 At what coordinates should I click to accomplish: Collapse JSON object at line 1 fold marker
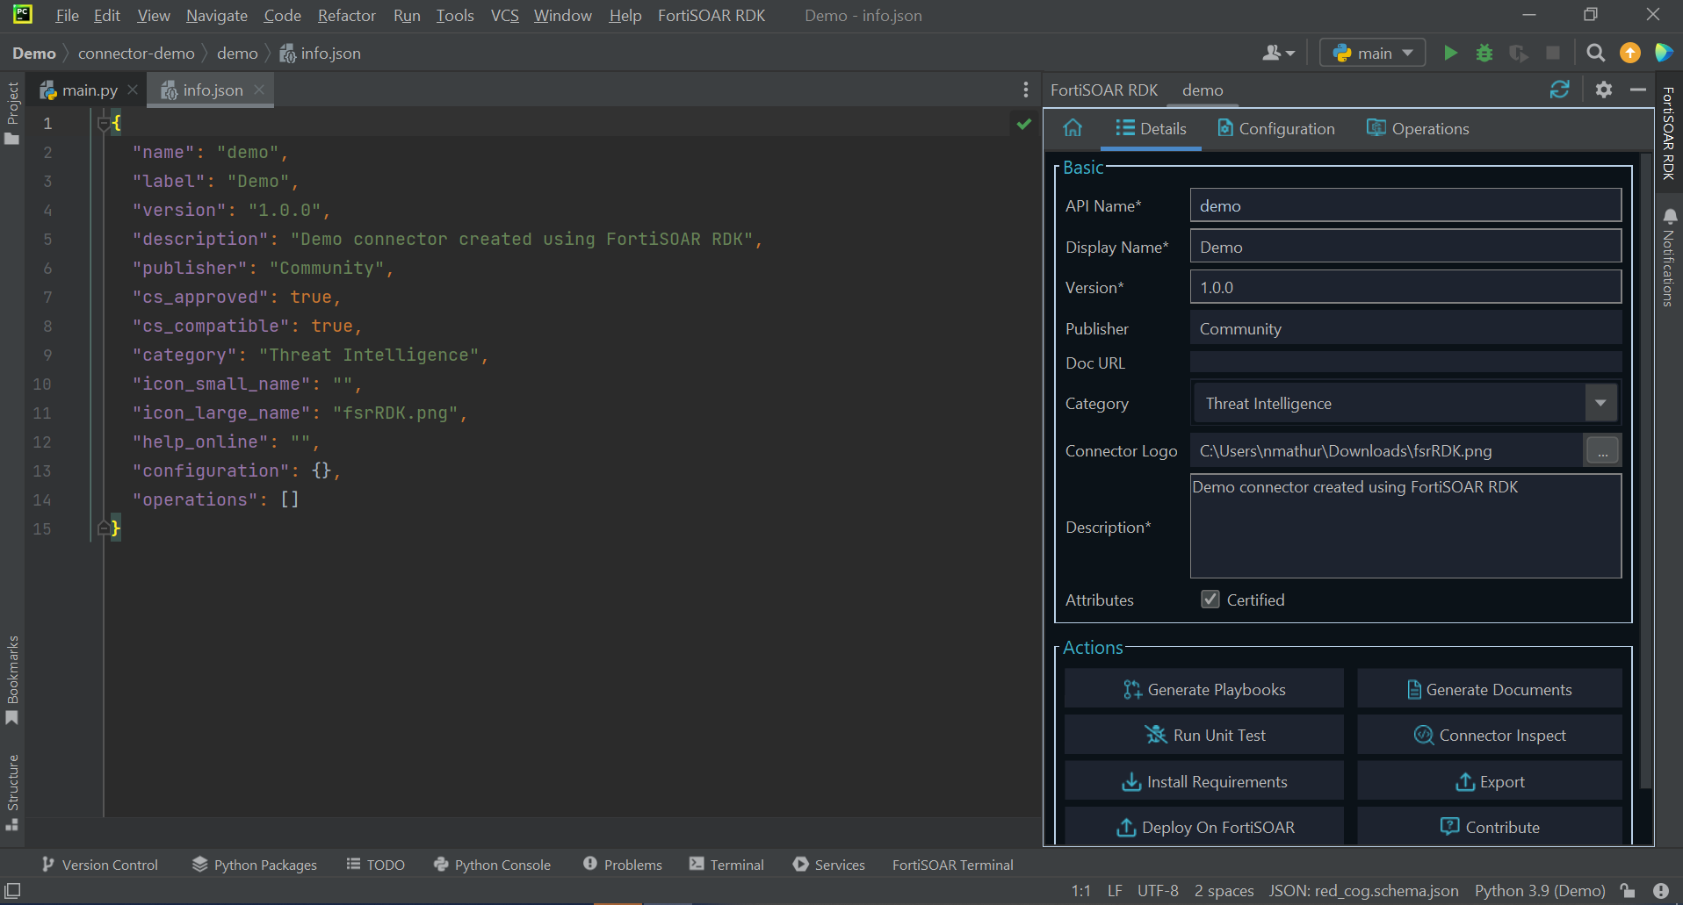tap(104, 124)
